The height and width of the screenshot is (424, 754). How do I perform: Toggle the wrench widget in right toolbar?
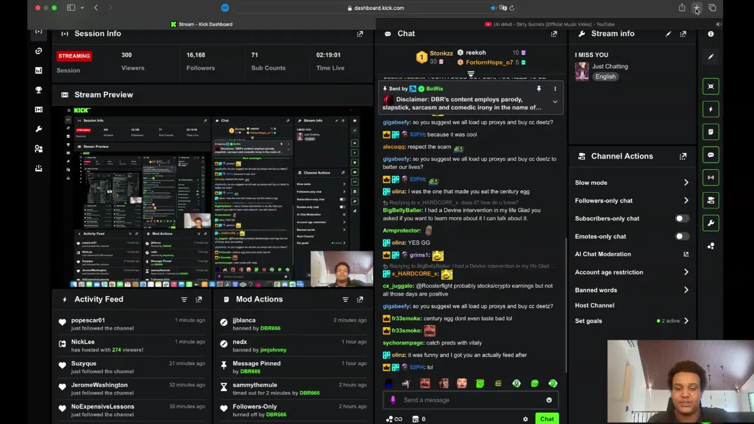[711, 223]
